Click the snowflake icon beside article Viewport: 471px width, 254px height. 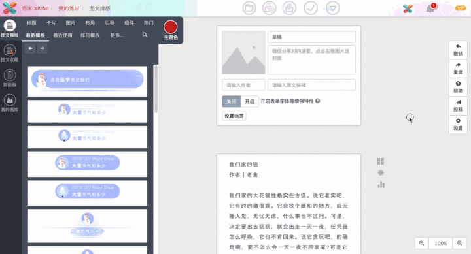381,173
